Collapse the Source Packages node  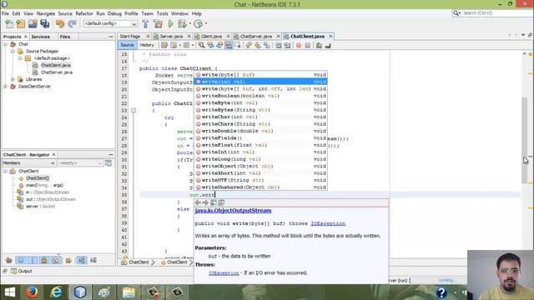[13, 52]
